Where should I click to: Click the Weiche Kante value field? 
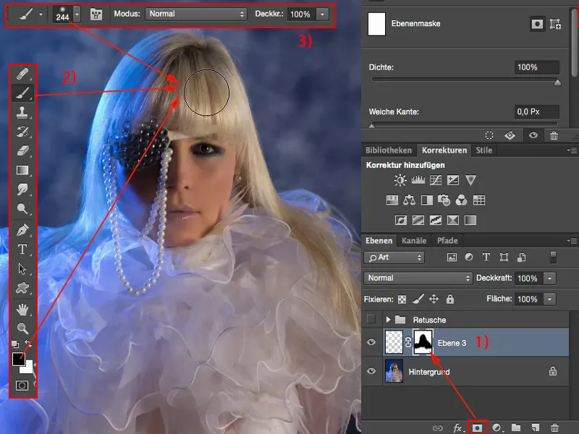(x=536, y=111)
